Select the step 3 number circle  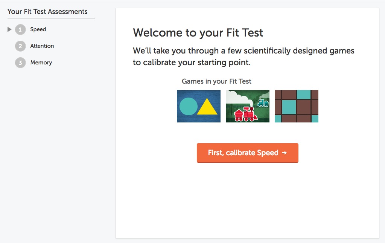click(x=20, y=63)
